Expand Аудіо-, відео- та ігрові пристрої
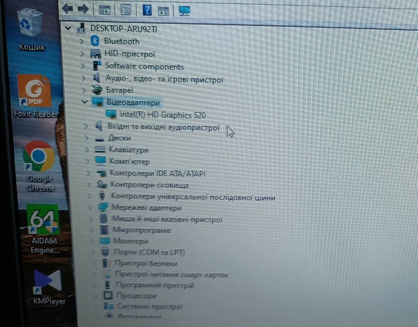The height and width of the screenshot is (327, 418). tap(84, 78)
